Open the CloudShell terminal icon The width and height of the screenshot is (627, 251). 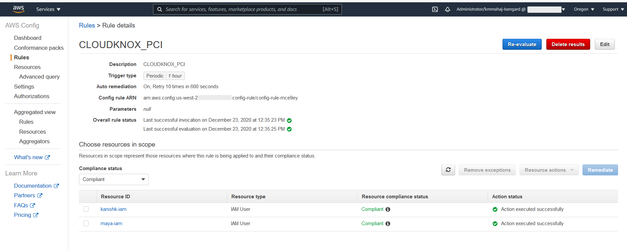435,9
